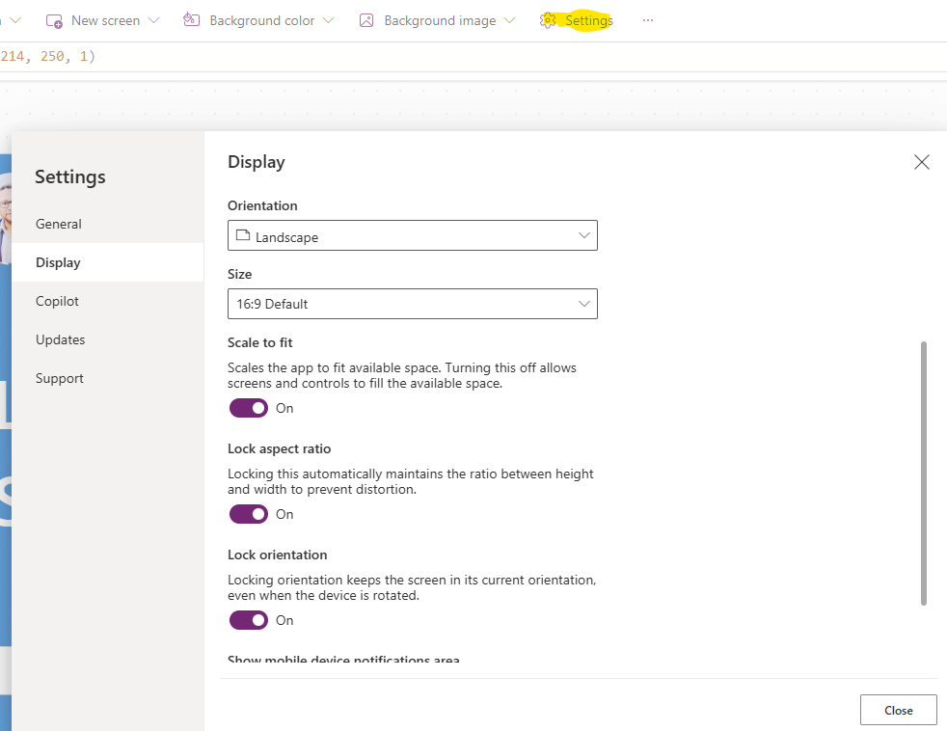The image size is (947, 731).
Task: Open the Settings toolbar label
Action: click(589, 20)
